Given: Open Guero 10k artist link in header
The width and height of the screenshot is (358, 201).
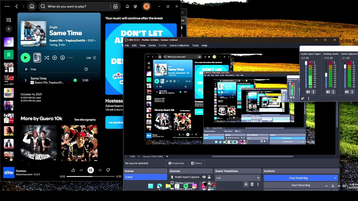Looking at the screenshot, I should pyautogui.click(x=56, y=40).
